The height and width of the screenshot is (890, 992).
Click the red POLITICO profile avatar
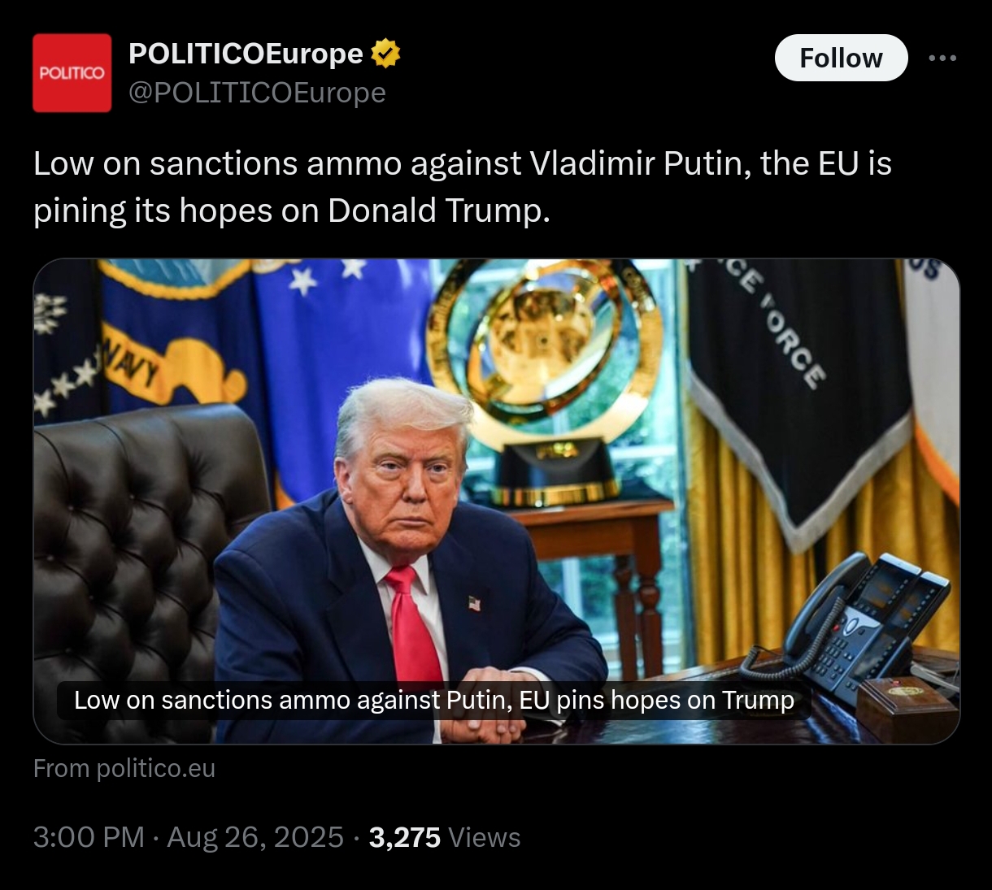coord(72,73)
